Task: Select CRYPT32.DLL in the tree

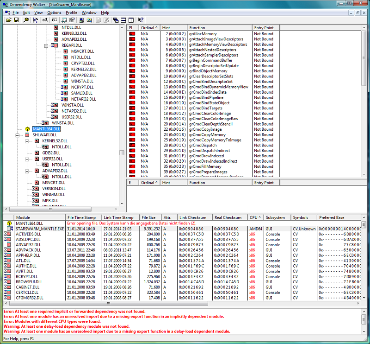Action: 83,64
